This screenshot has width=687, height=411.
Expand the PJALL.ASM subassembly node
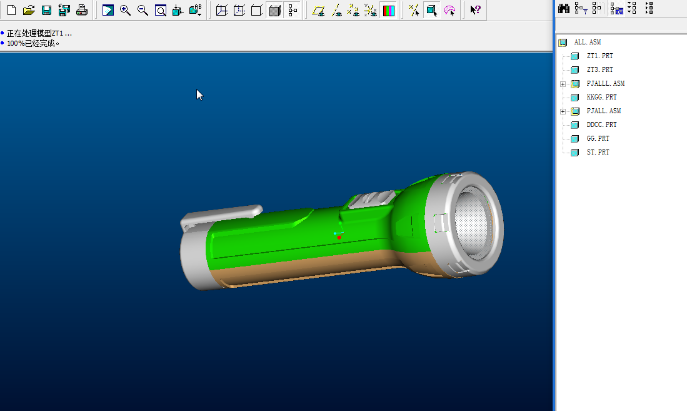pyautogui.click(x=563, y=111)
